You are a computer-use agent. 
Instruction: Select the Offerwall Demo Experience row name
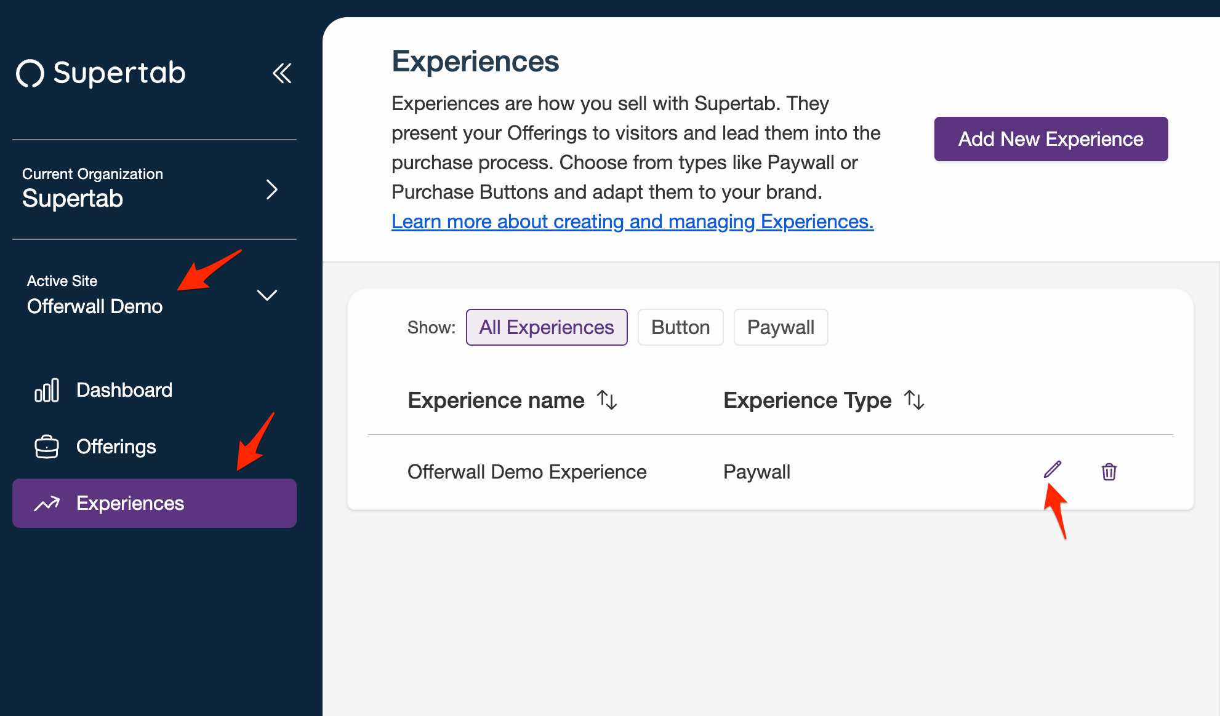[x=527, y=472]
